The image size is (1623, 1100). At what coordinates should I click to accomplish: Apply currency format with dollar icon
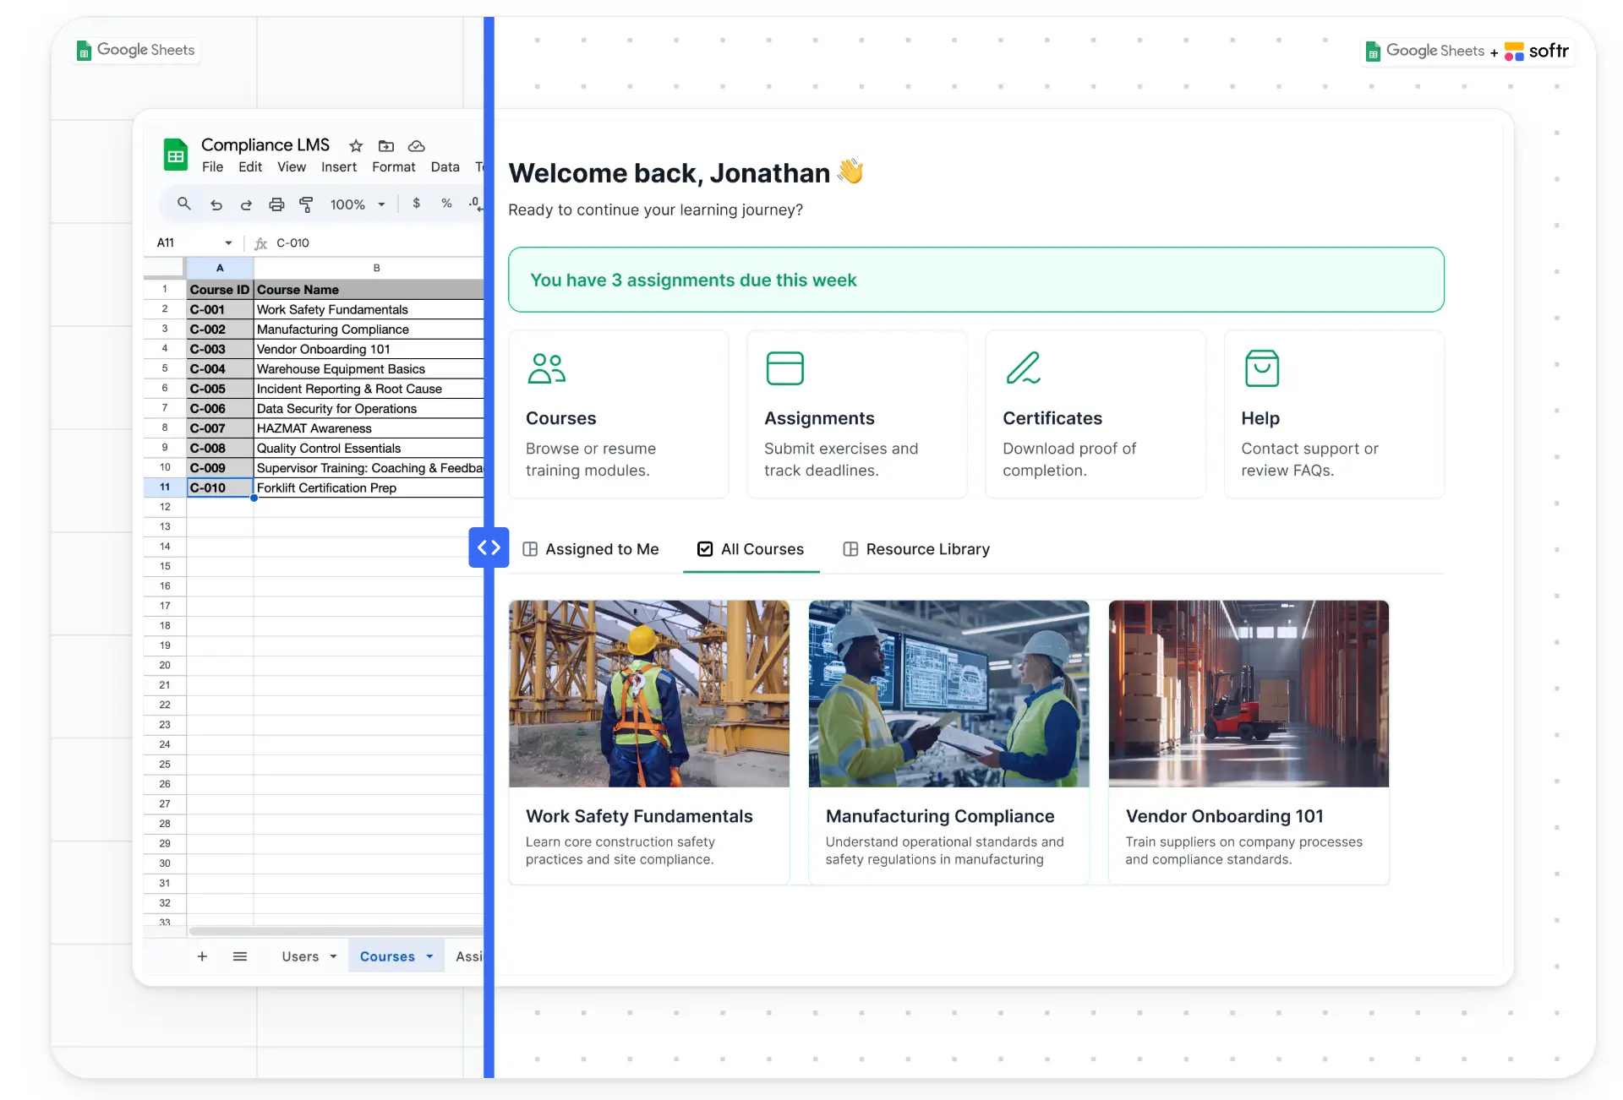[x=416, y=204]
